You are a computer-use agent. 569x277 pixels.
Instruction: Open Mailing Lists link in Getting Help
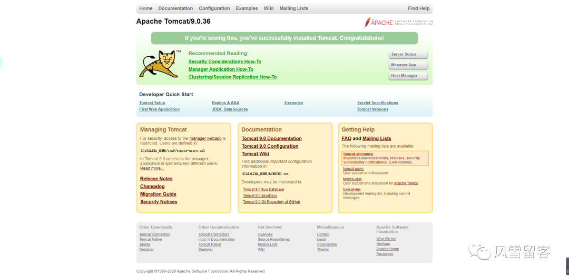[377, 139]
